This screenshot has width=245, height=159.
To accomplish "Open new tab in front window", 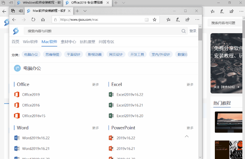I will pyautogui.click(x=77, y=11).
